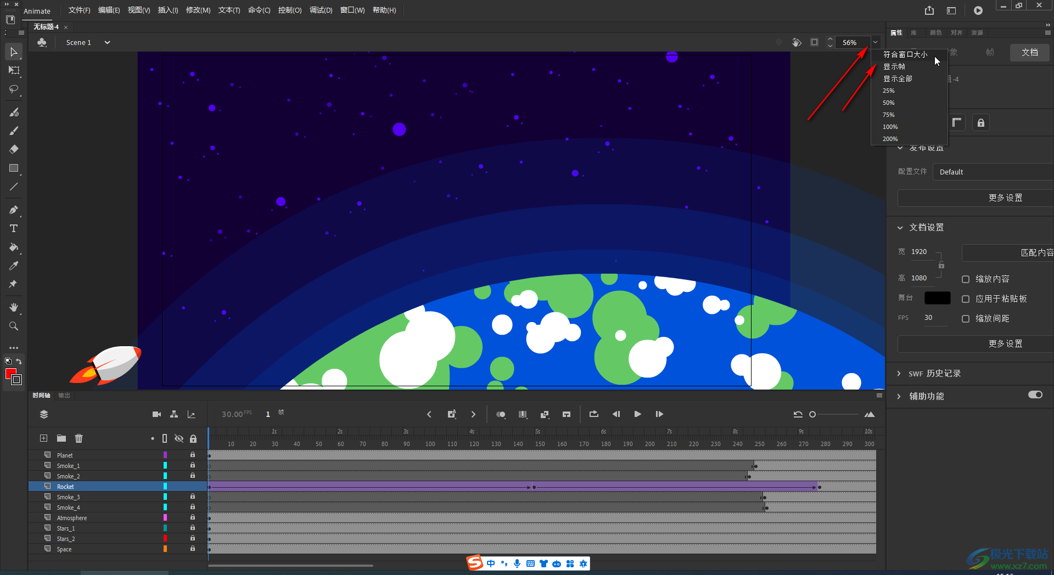Close the zoom percentage dropdown arrow
This screenshot has width=1054, height=575.
(876, 42)
